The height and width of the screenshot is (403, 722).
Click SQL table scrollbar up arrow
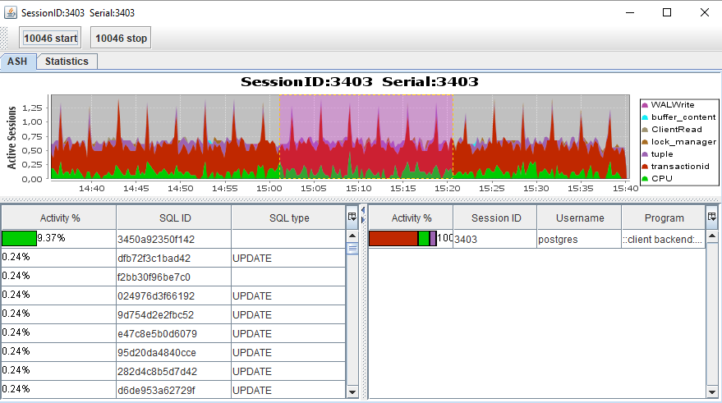click(352, 236)
